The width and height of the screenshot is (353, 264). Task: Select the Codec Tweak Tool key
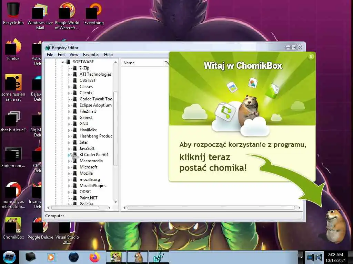[x=96, y=99]
